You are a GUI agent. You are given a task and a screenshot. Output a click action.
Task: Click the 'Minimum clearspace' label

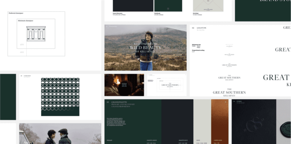[x=25, y=21]
